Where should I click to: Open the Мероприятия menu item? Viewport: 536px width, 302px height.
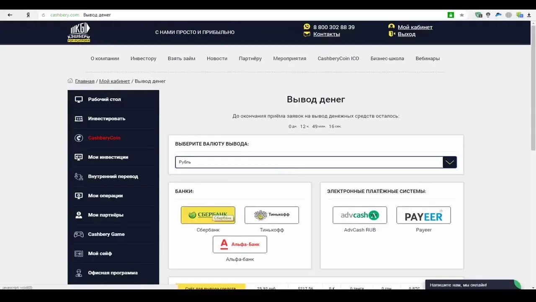(x=290, y=59)
